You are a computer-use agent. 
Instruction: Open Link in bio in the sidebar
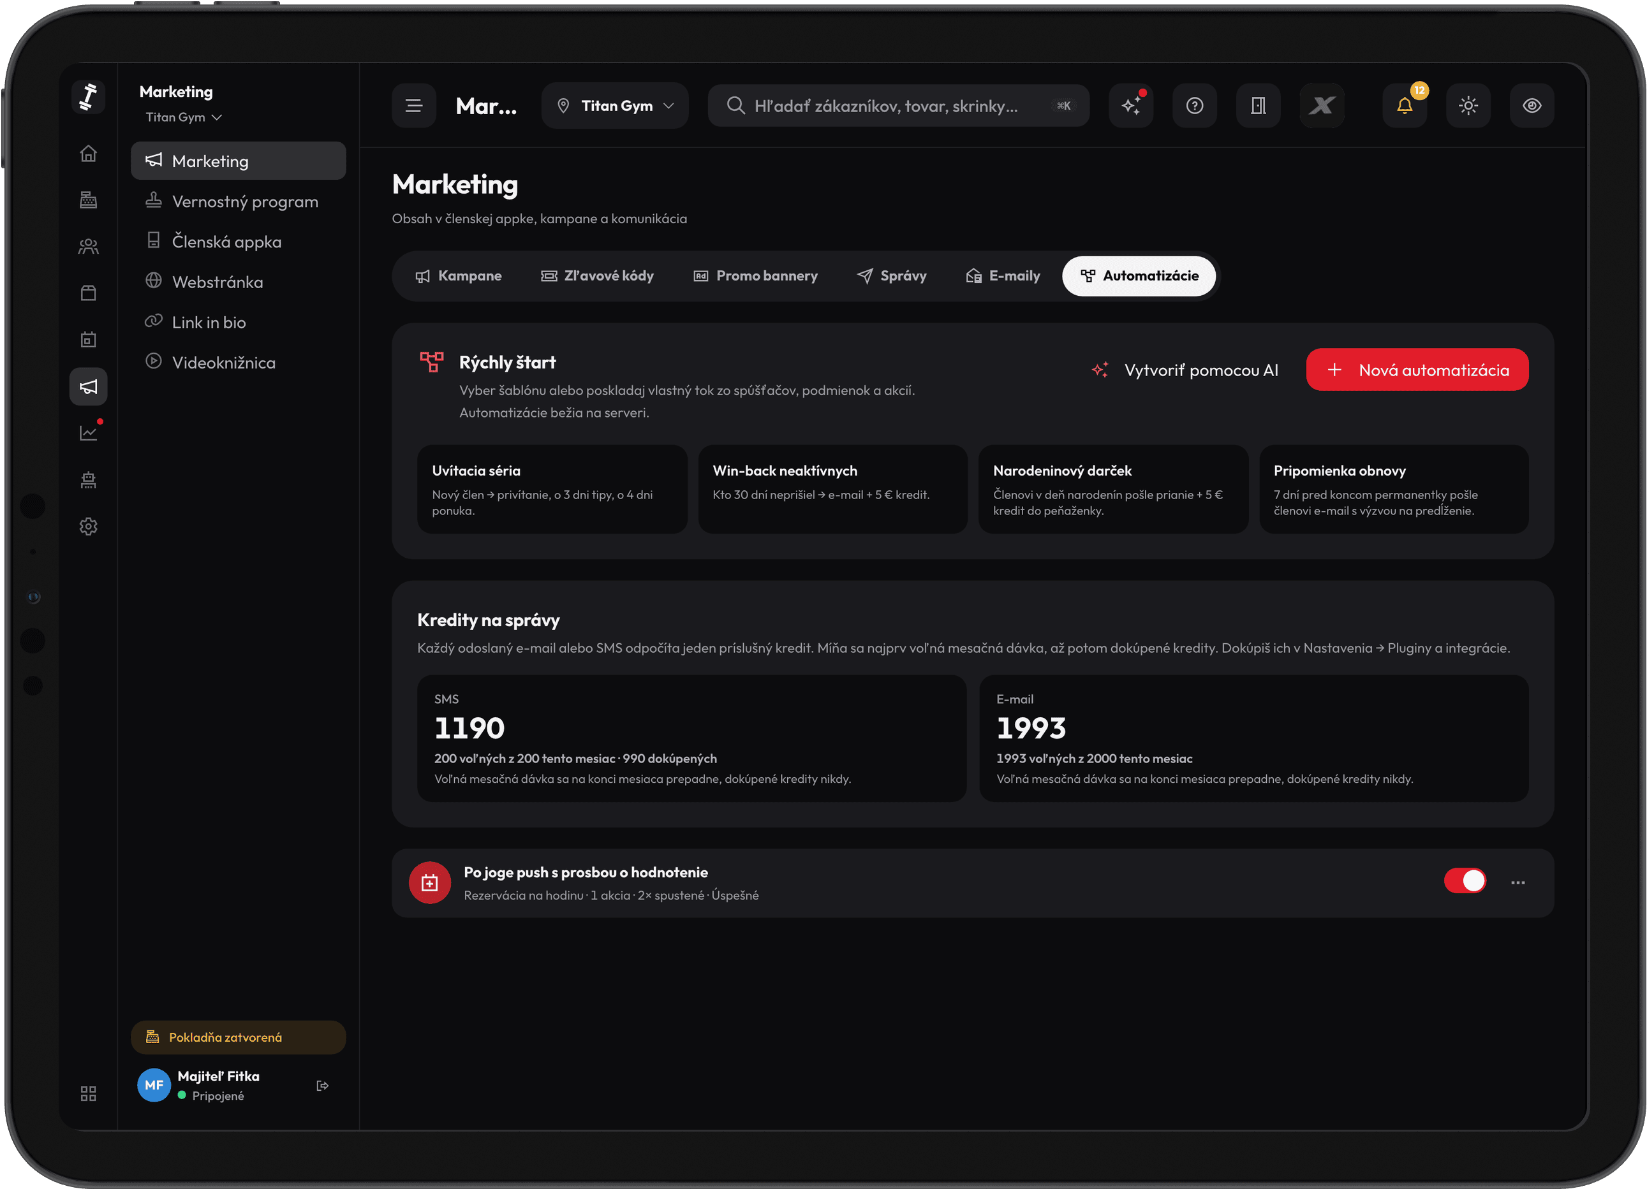pos(238,323)
